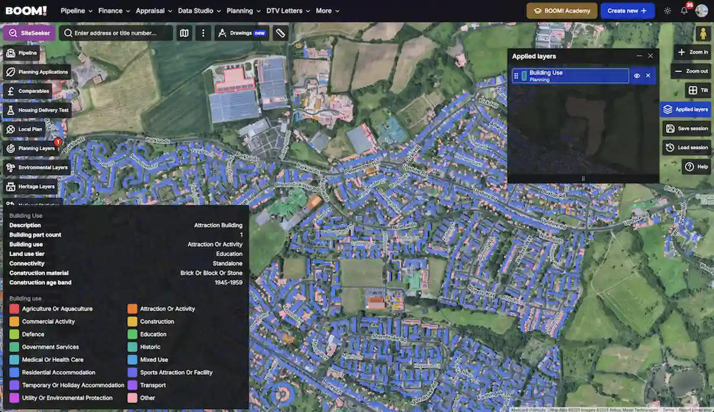Image resolution: width=714 pixels, height=412 pixels.
Task: Open the DTV Letters menu
Action: click(x=286, y=11)
